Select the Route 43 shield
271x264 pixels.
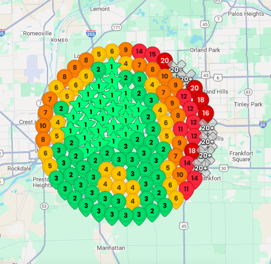click(248, 92)
